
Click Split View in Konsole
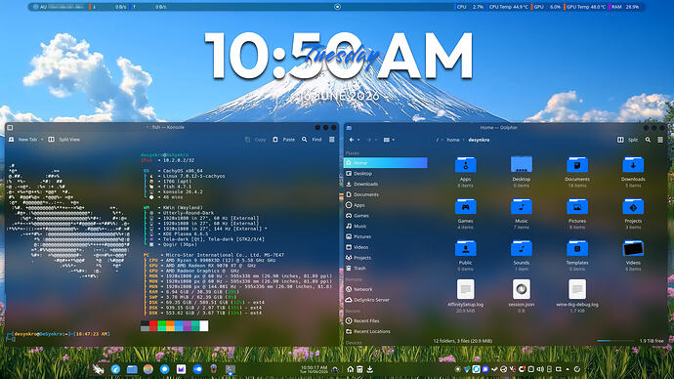click(x=64, y=140)
